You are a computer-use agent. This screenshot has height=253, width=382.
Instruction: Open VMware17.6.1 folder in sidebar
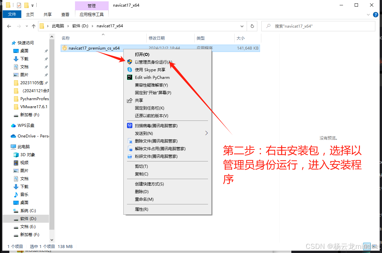coord(34,107)
